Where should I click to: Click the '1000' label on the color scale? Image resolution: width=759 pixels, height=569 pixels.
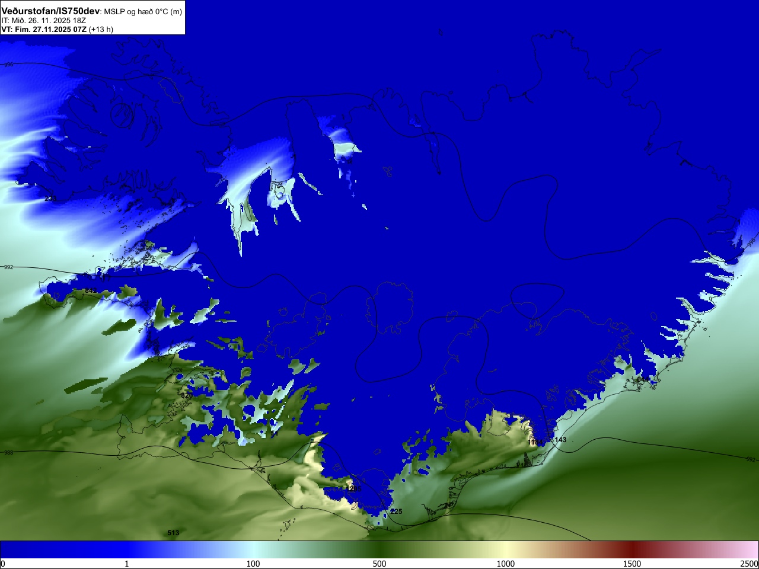click(506, 564)
